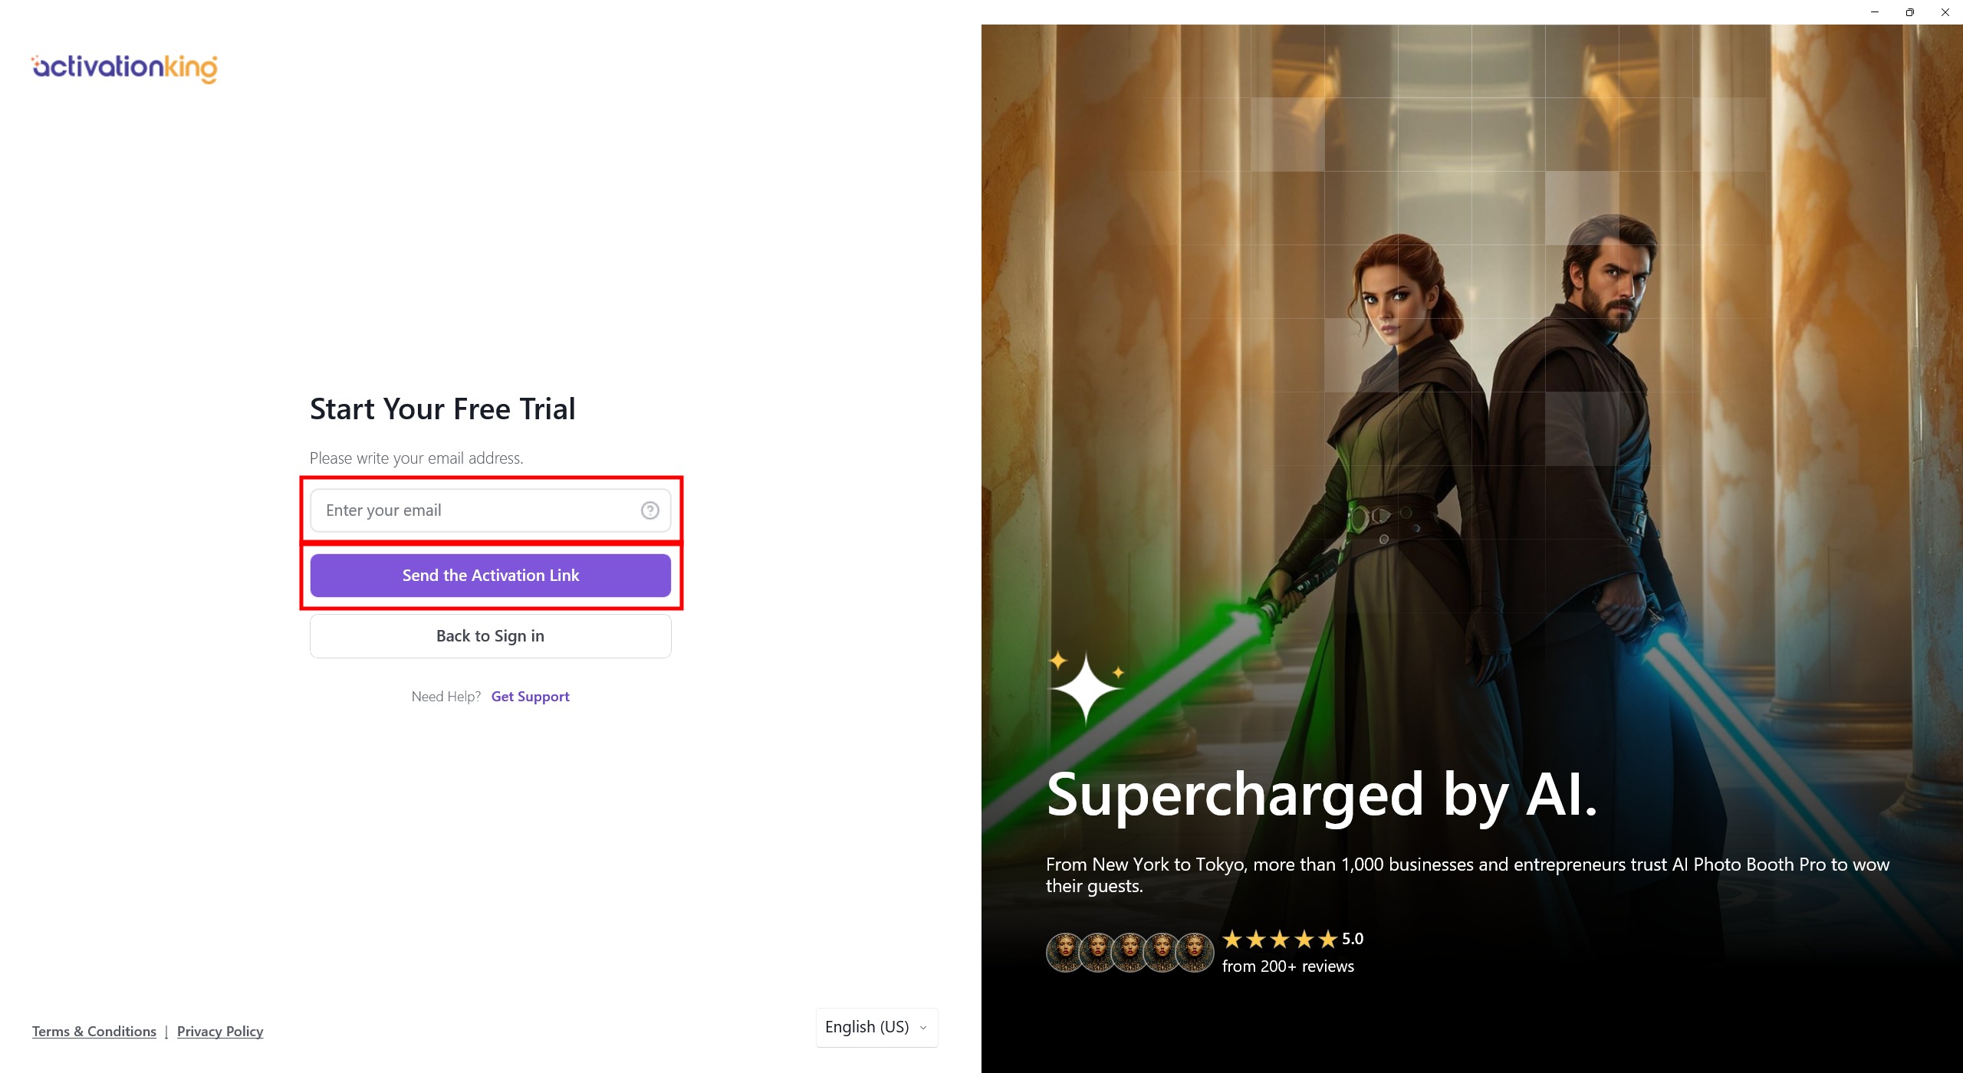Screen dimensions: 1963x1073
Task: Expand the English (US) language dropdown
Action: point(876,1027)
